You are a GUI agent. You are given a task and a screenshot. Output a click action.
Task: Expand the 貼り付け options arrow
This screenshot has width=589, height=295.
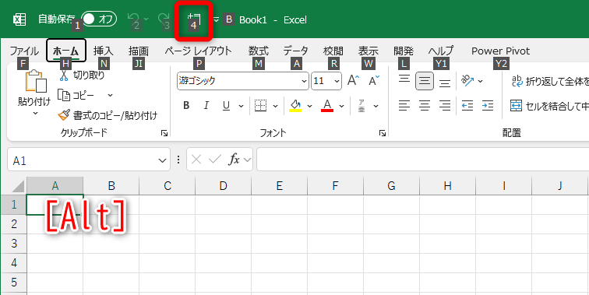pyautogui.click(x=35, y=113)
